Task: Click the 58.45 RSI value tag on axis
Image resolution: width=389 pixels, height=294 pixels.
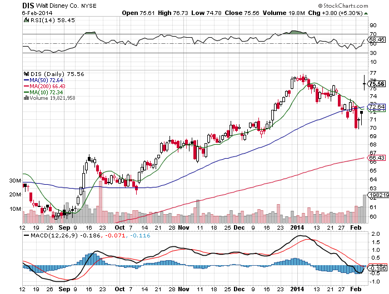Action: tap(376, 39)
